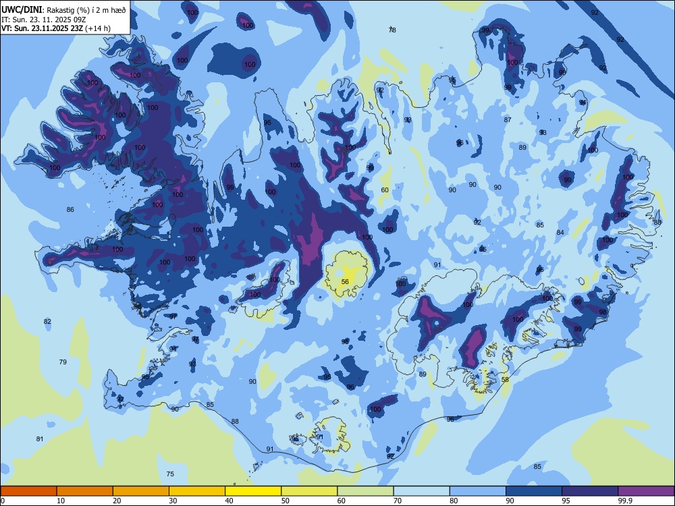This screenshot has height=506, width=675.
Task: Click the '70' legend tick label
Action: pos(398,501)
